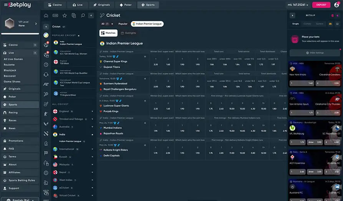The image size is (343, 201).
Task: Switch to Matches view
Action: (x=108, y=33)
